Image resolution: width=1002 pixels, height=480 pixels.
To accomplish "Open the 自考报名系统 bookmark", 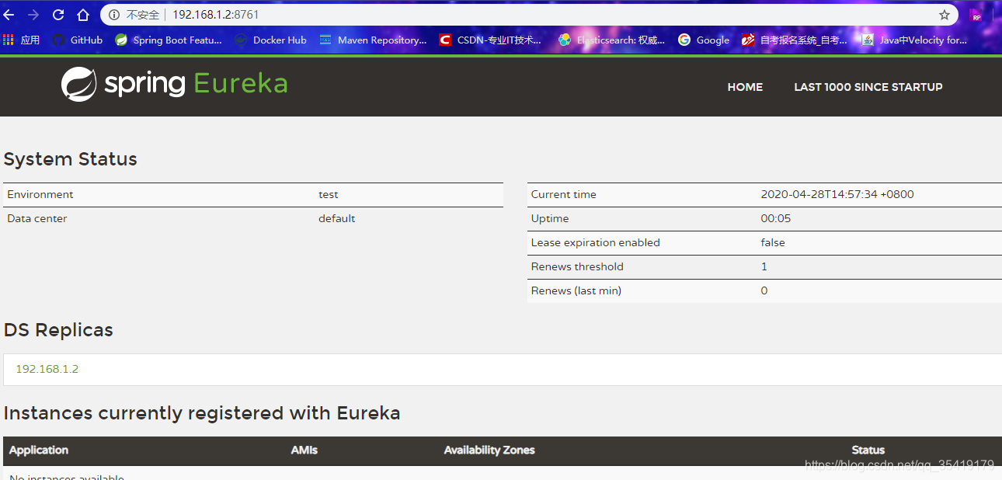I will tap(795, 40).
